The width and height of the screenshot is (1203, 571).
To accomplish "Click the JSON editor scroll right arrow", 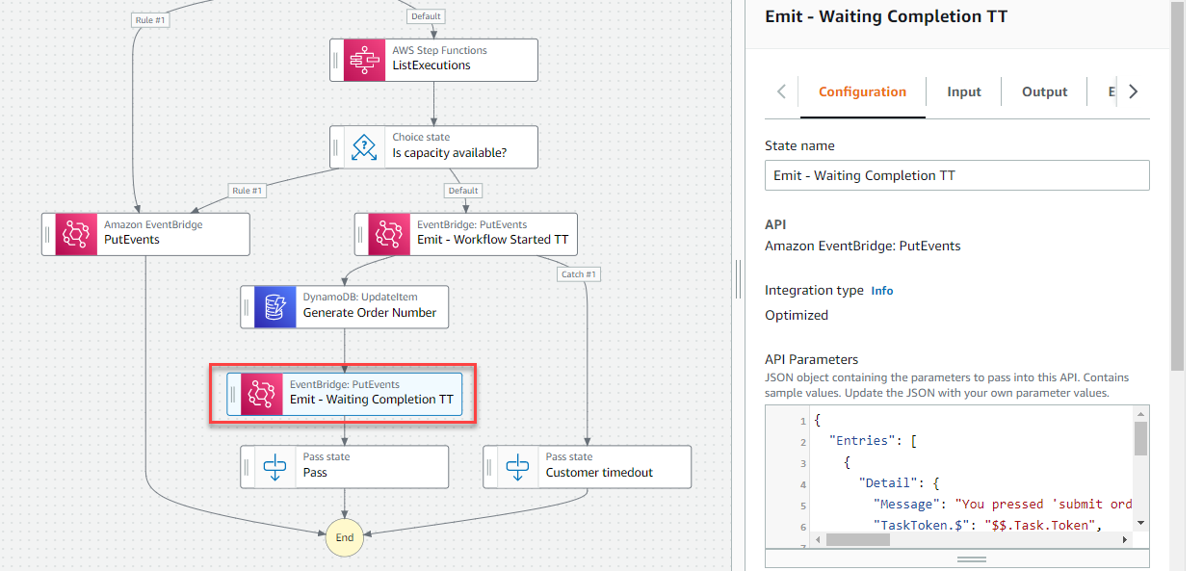I will click(1125, 539).
